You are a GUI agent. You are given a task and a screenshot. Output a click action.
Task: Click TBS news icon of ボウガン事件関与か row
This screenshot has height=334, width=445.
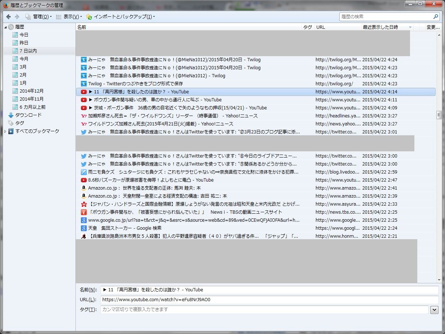click(84, 212)
